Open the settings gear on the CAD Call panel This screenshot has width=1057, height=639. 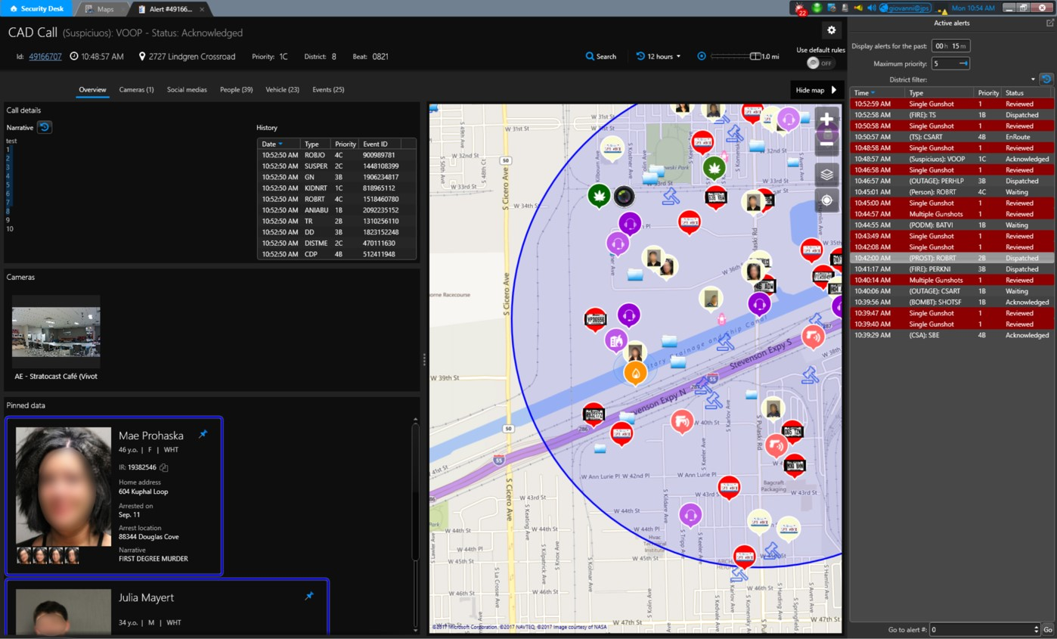click(831, 29)
